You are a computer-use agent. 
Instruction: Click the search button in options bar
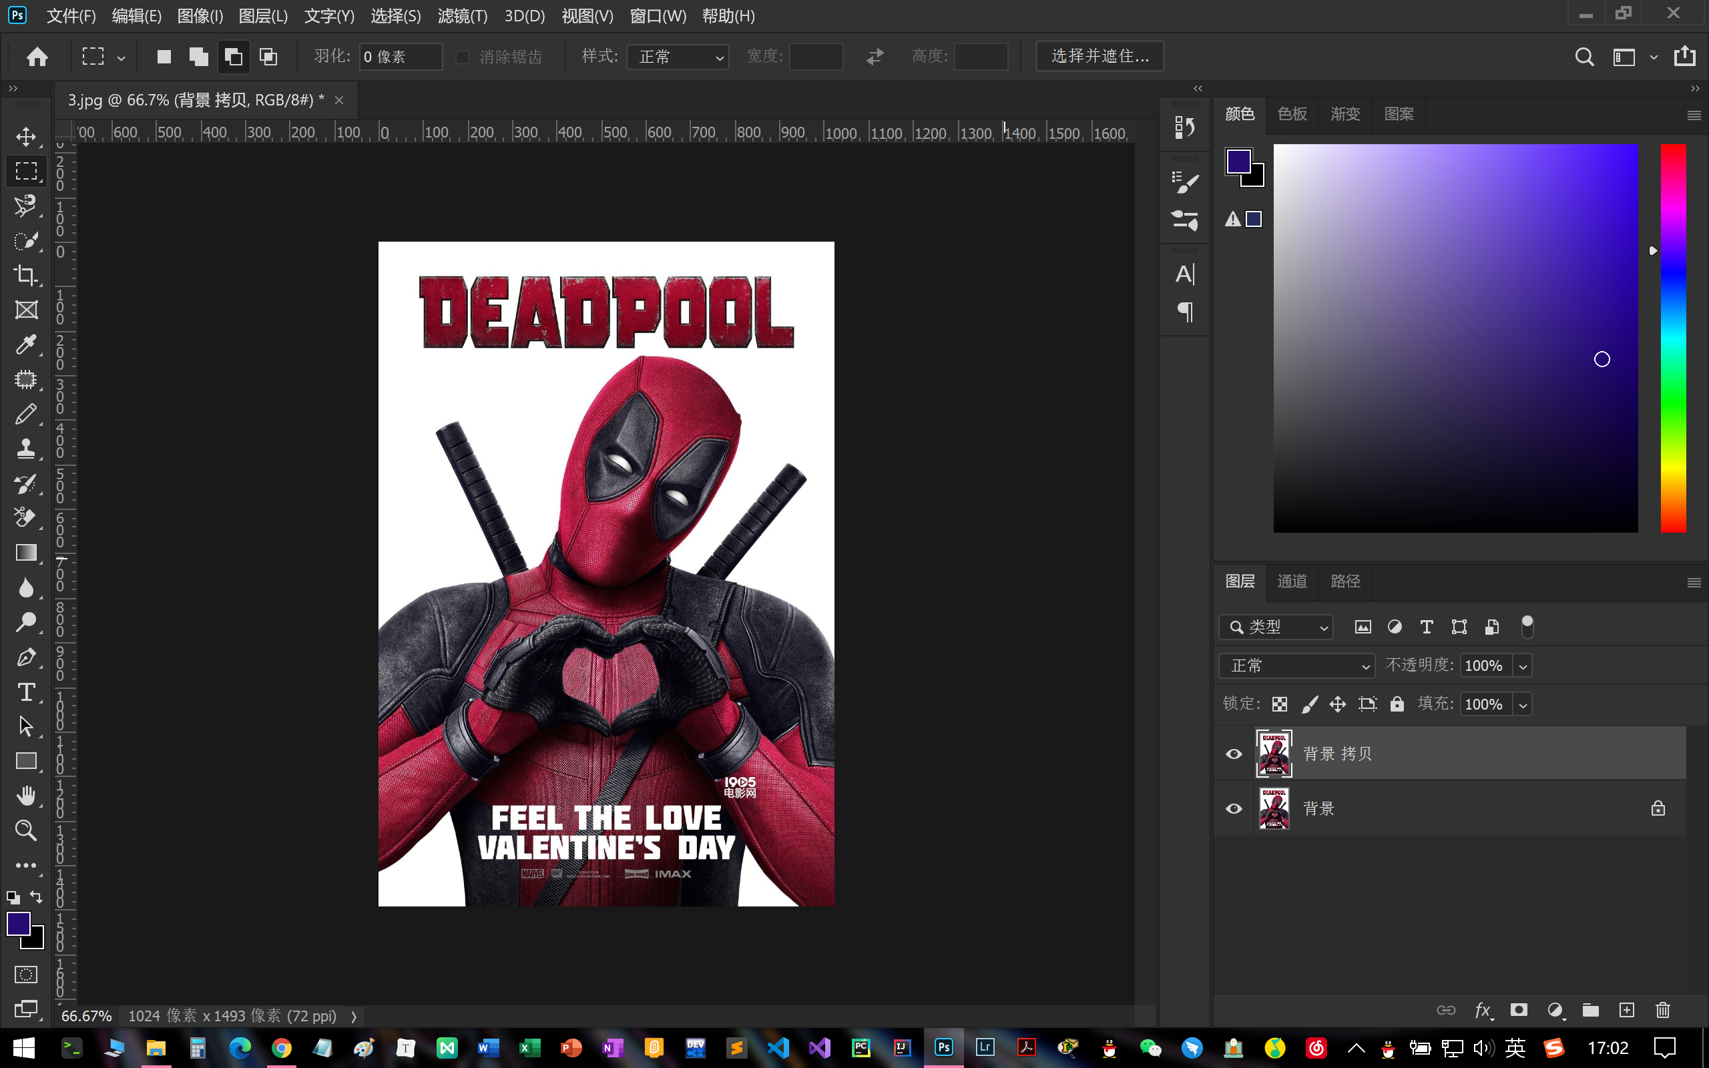click(1584, 57)
